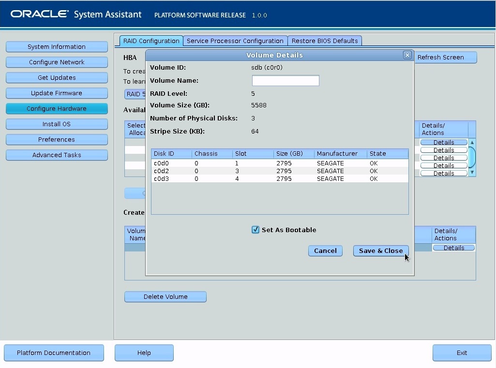
Task: Click the scroll-down arrow in Details column
Action: point(471,173)
